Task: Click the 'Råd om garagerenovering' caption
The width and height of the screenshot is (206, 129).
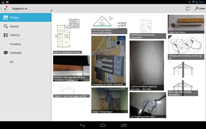Action: pos(67,52)
